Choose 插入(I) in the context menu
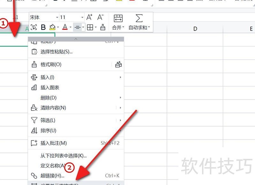Viewport: 255px width, 185px height. 76,77
